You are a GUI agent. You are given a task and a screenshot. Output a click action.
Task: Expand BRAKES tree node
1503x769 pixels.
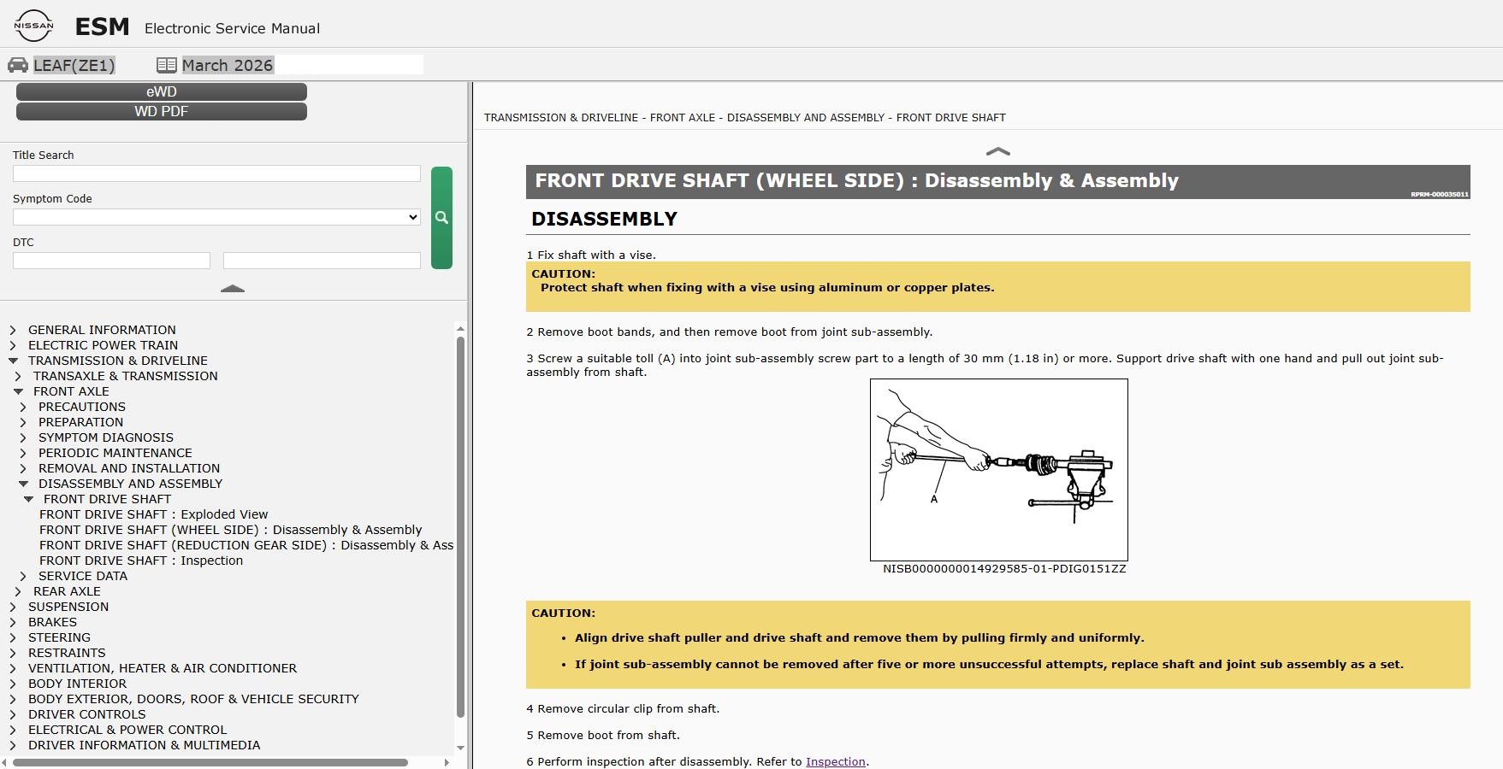click(13, 622)
